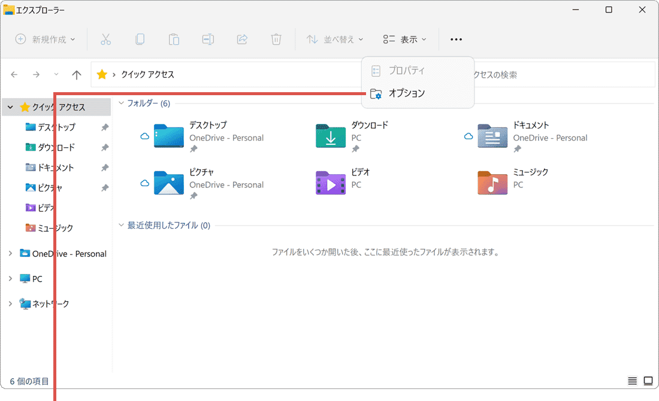Select ネットワーク in the navigation pane
659x401 pixels.
point(50,304)
